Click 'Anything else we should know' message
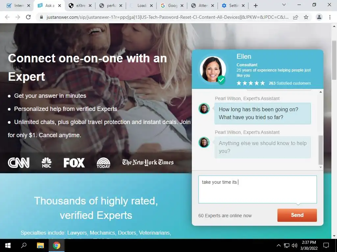The width and height of the screenshot is (337, 252). 263,147
